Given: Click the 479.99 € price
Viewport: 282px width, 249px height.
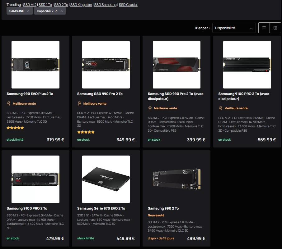Looking at the screenshot, I should click(x=55, y=238).
